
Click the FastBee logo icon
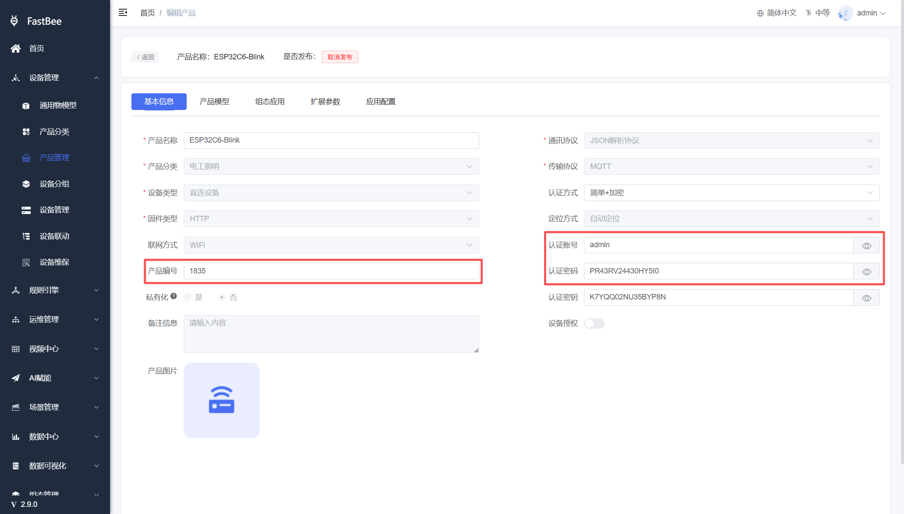[x=14, y=21]
